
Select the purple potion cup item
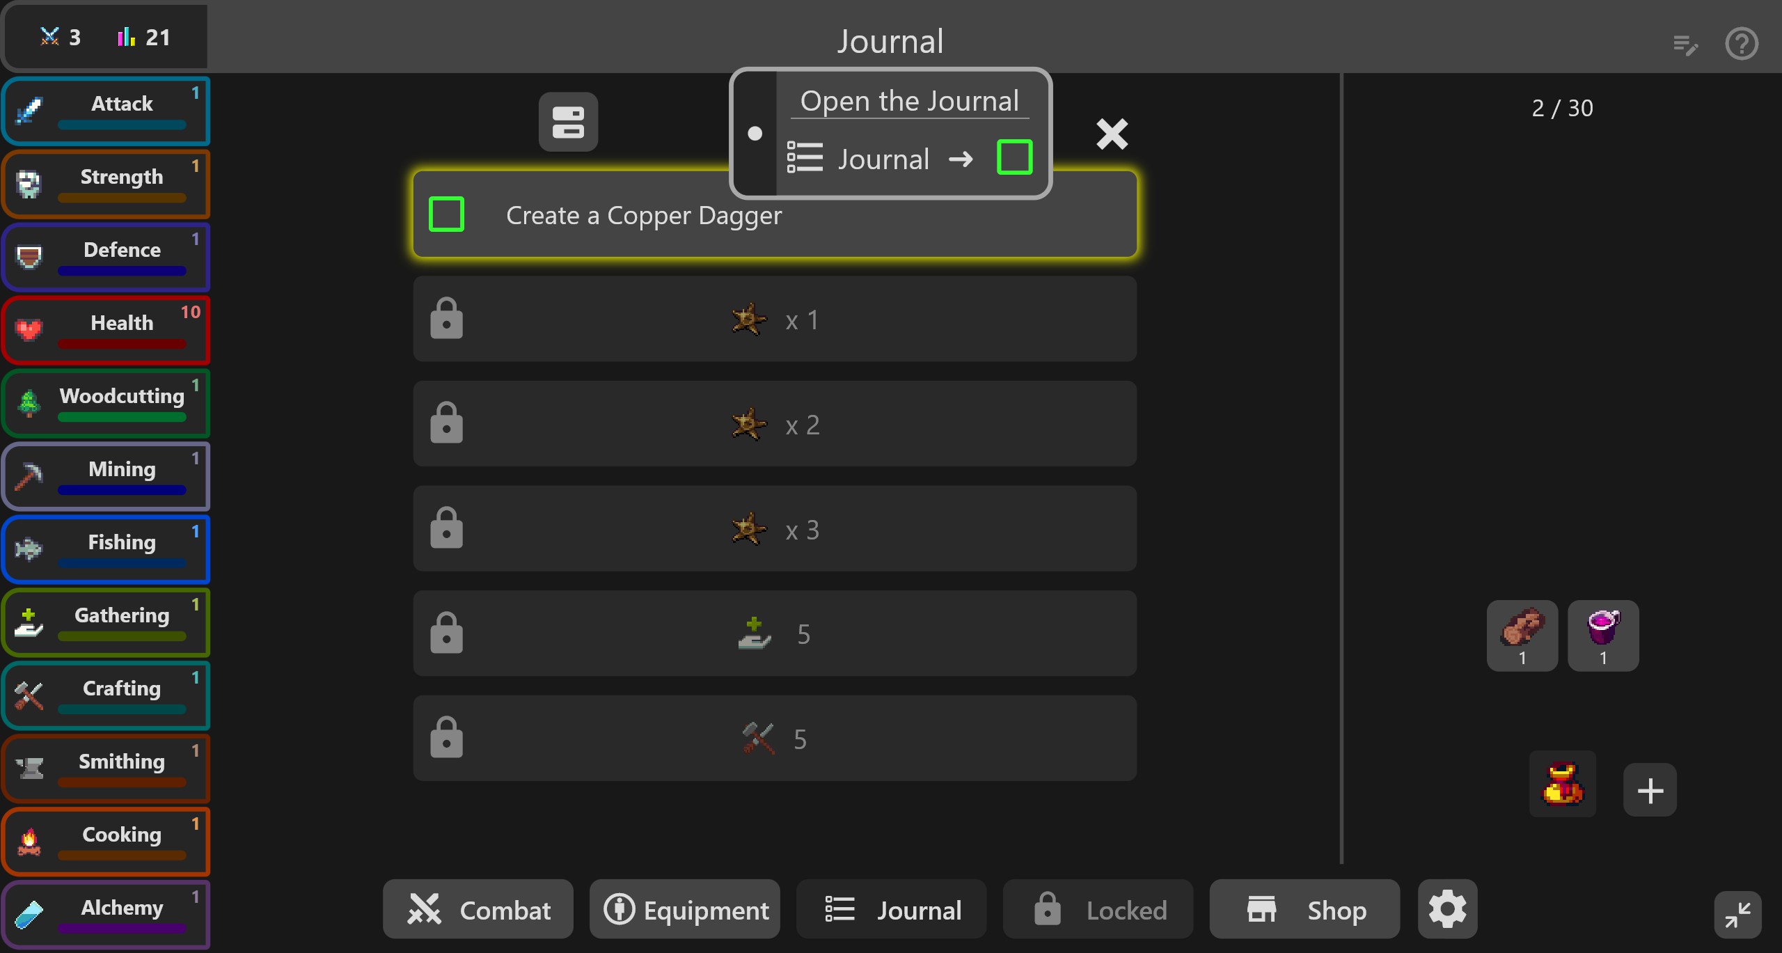[x=1603, y=635]
